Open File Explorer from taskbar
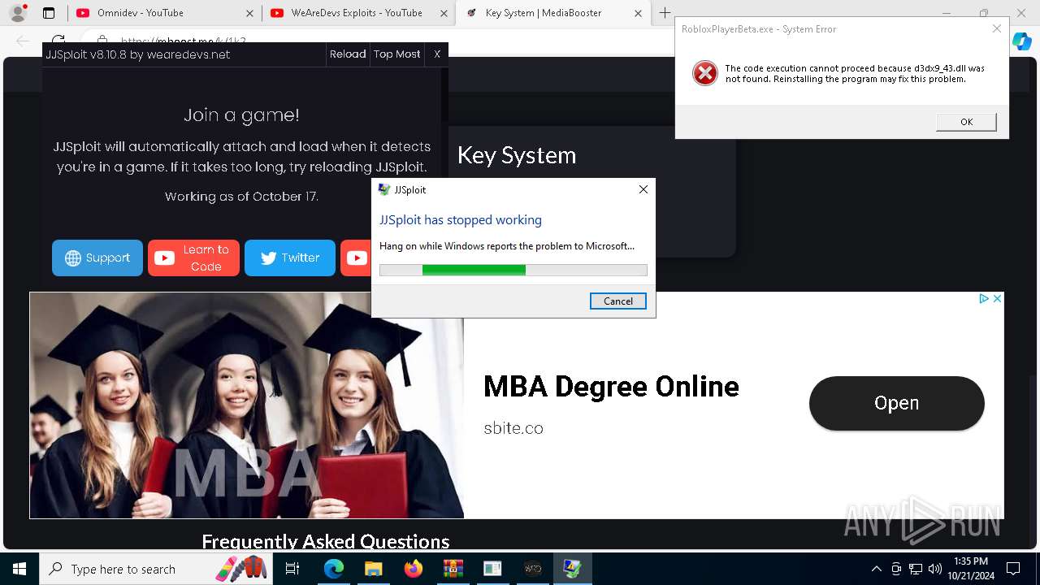This screenshot has height=585, width=1040. (373, 569)
